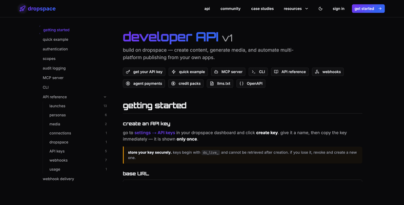Image resolution: width=404 pixels, height=205 pixels.
Task: Click the webhooks chip icon
Action: click(x=317, y=72)
